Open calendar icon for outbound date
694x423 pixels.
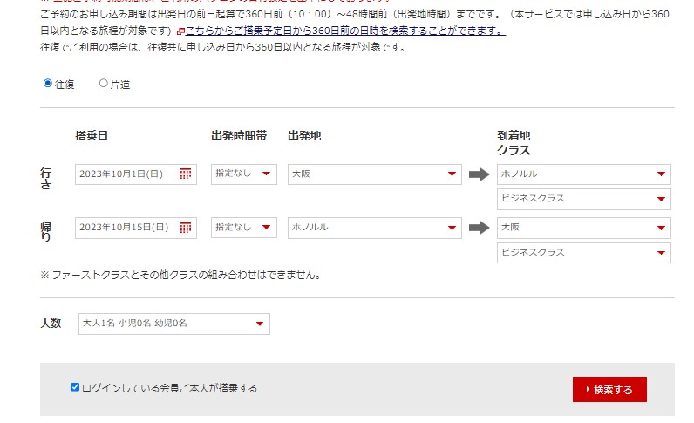coord(186,174)
